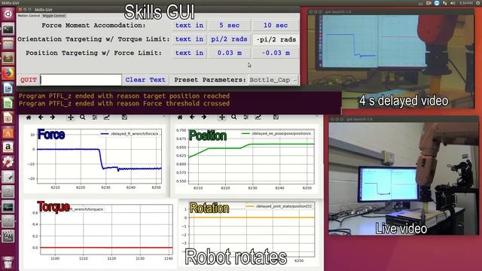Viewport: 482px width, 271px height.
Task: Click the QUIT button
Action: 29,80
